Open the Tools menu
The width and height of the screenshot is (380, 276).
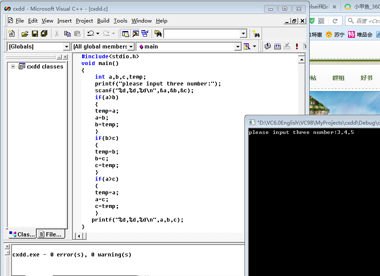click(121, 21)
